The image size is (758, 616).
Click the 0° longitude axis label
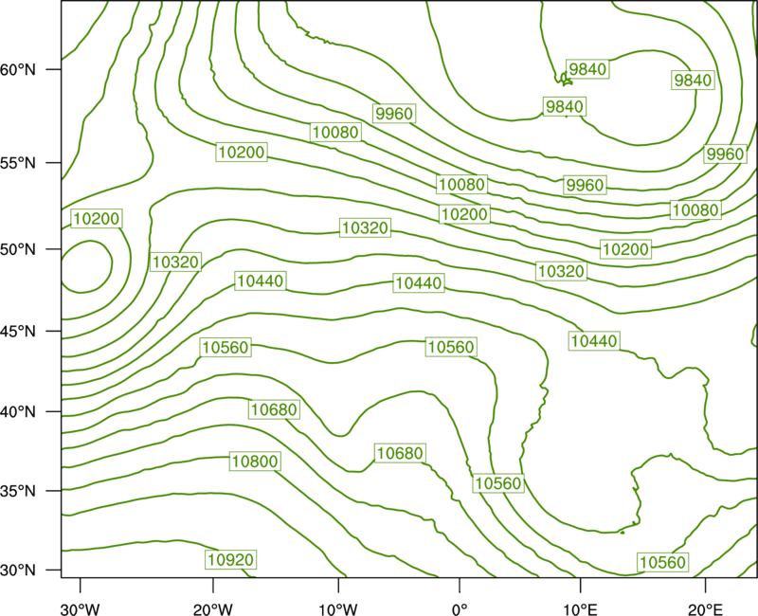click(460, 609)
